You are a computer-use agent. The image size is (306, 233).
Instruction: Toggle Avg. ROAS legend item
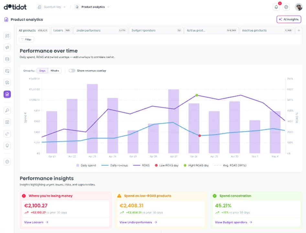230,165
